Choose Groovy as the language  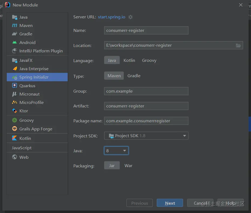(x=149, y=60)
